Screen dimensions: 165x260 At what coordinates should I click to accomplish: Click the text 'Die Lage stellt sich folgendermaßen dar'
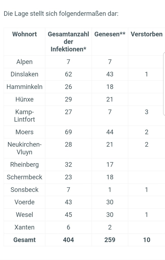coord(61,13)
